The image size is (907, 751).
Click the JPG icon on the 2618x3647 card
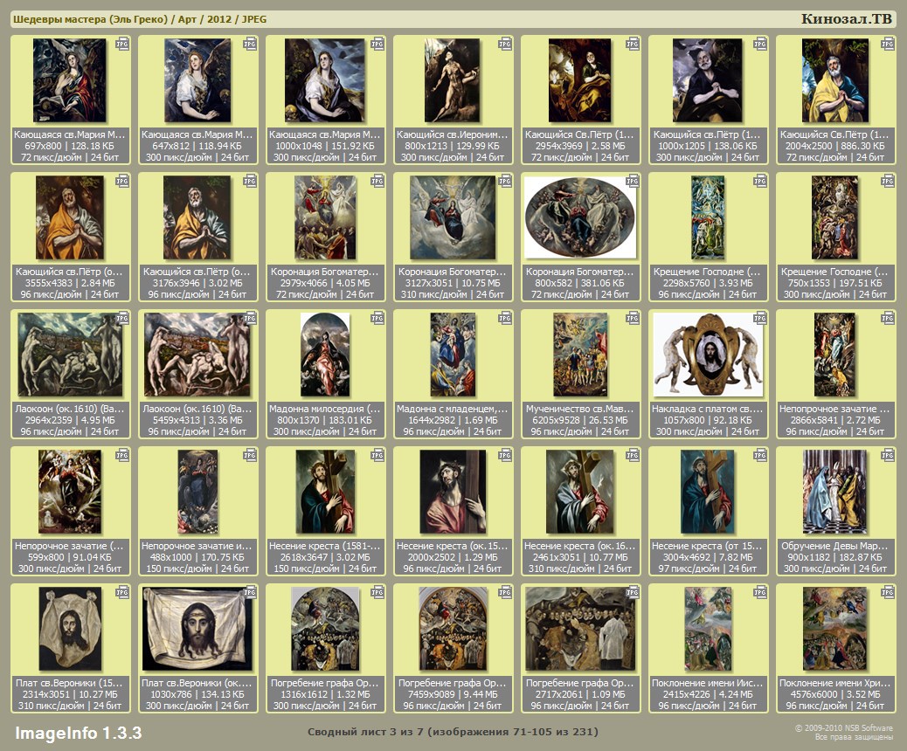(377, 456)
